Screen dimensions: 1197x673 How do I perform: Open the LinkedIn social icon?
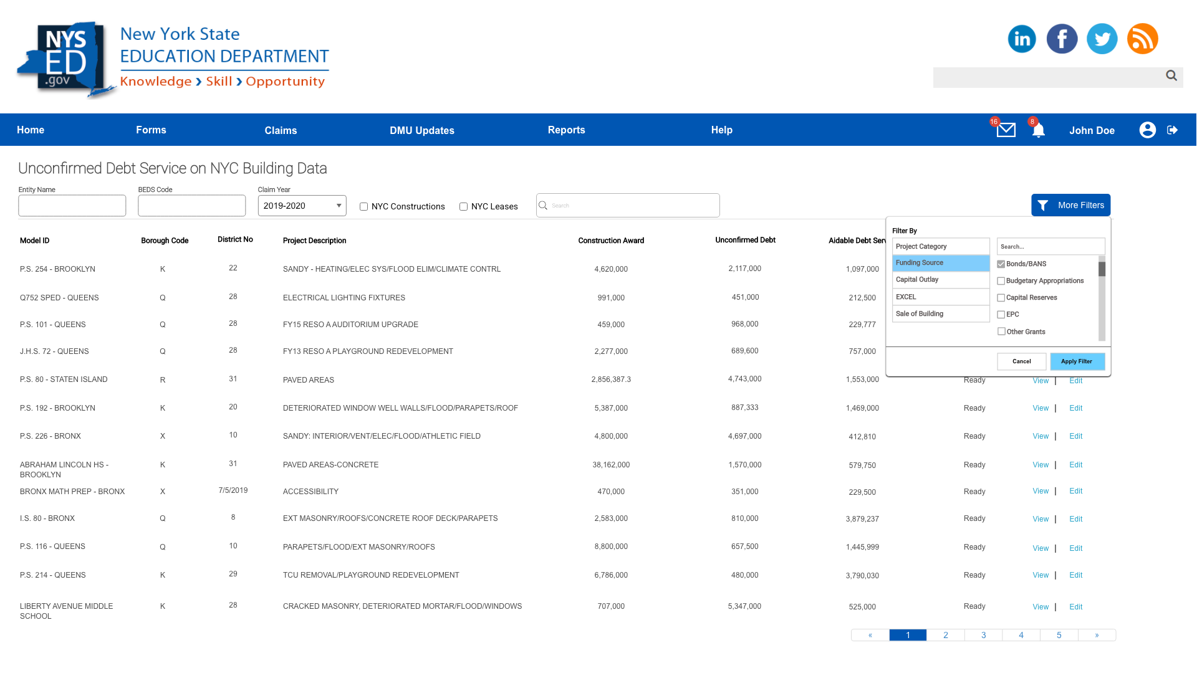click(x=1021, y=39)
